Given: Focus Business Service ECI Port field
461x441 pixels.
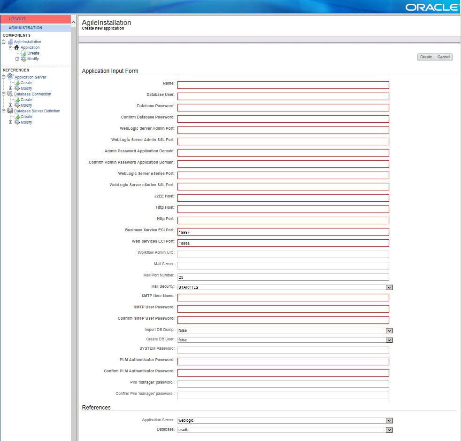Looking at the screenshot, I should [283, 232].
